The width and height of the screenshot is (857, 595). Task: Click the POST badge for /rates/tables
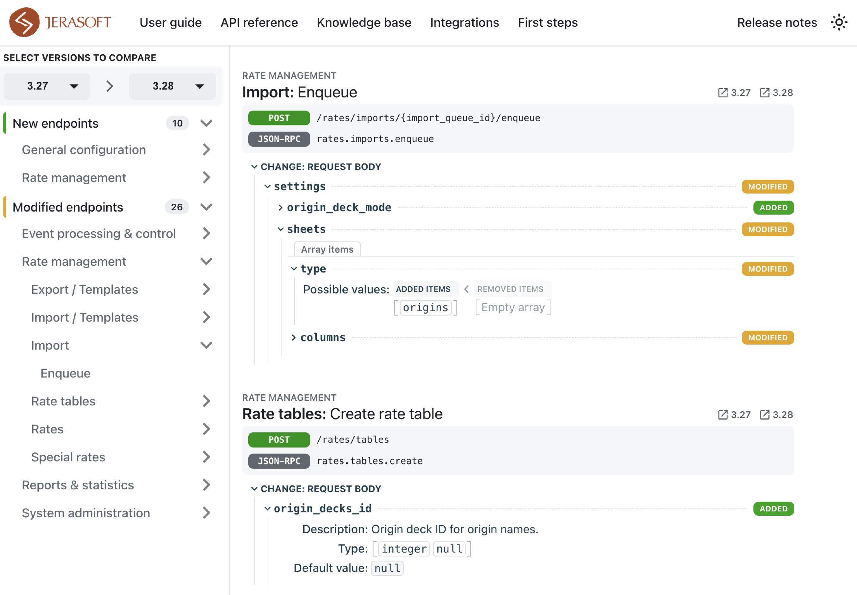point(279,440)
